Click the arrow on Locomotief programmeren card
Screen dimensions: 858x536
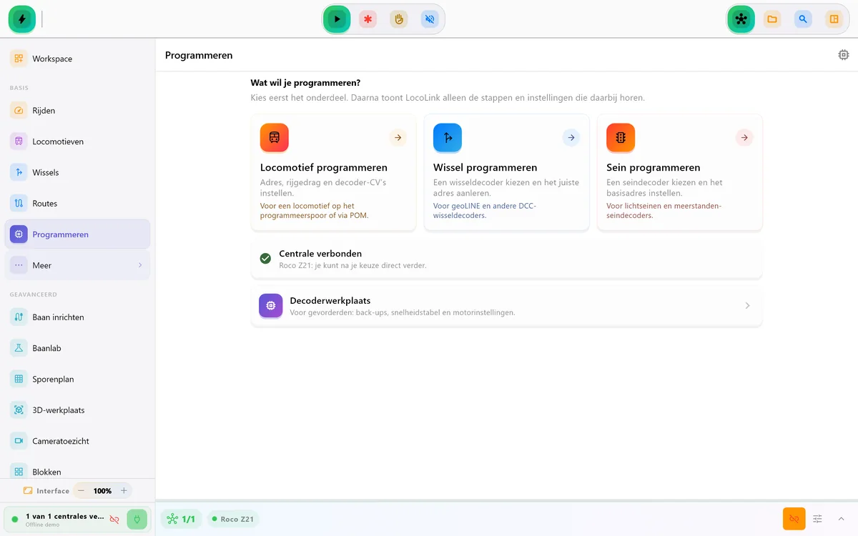(x=398, y=137)
